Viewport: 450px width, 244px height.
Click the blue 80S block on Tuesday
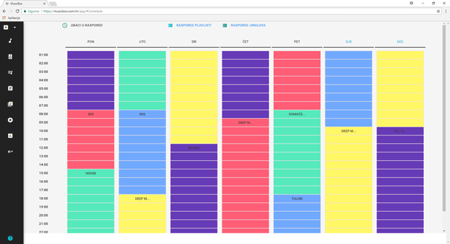[x=143, y=114]
